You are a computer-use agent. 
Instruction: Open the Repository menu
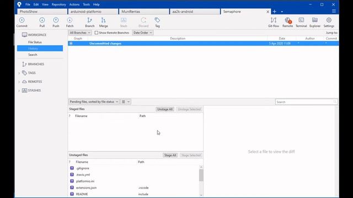pos(59,4)
